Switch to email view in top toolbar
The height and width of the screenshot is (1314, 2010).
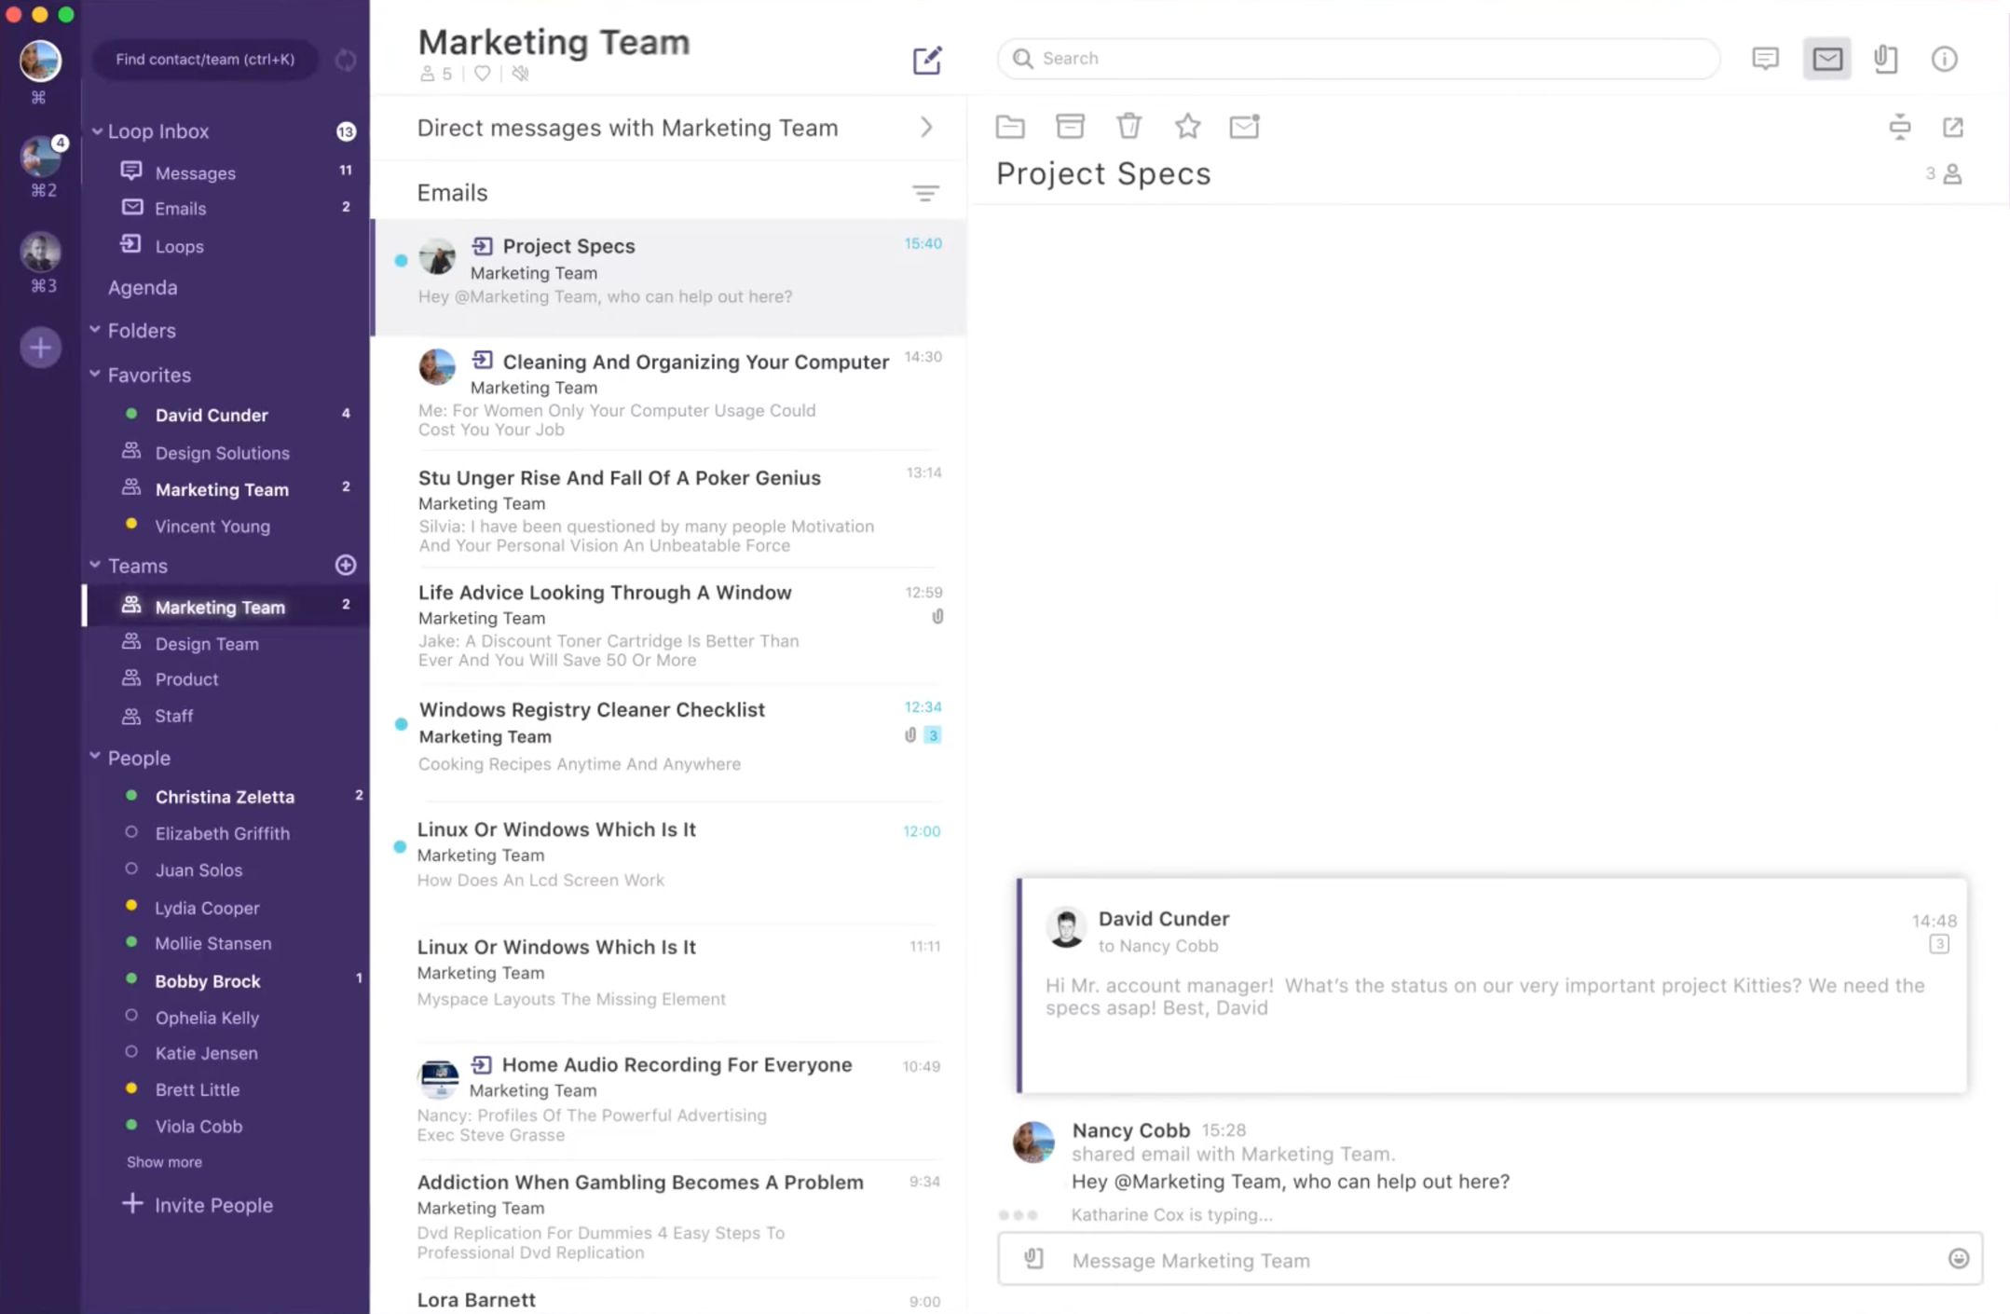1826,59
